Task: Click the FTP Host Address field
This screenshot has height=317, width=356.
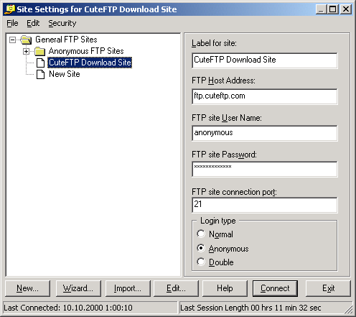Action: point(265,96)
